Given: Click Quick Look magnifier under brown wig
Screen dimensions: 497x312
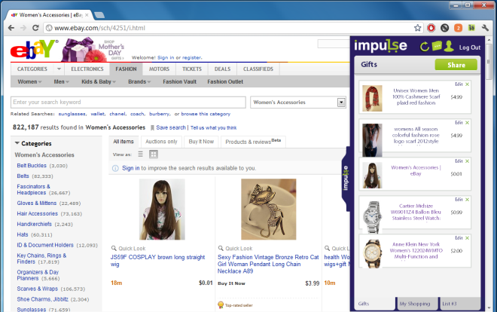Looking at the screenshot, I should pos(114,248).
